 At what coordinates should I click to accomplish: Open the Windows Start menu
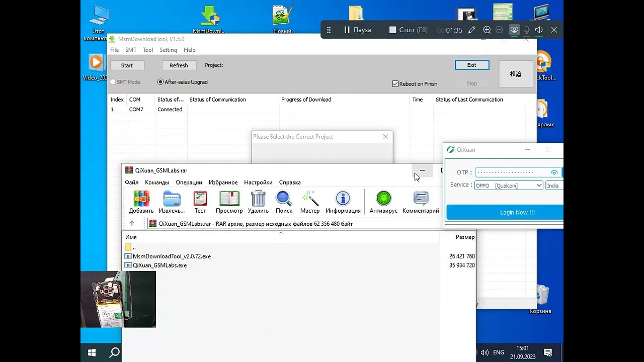point(92,352)
